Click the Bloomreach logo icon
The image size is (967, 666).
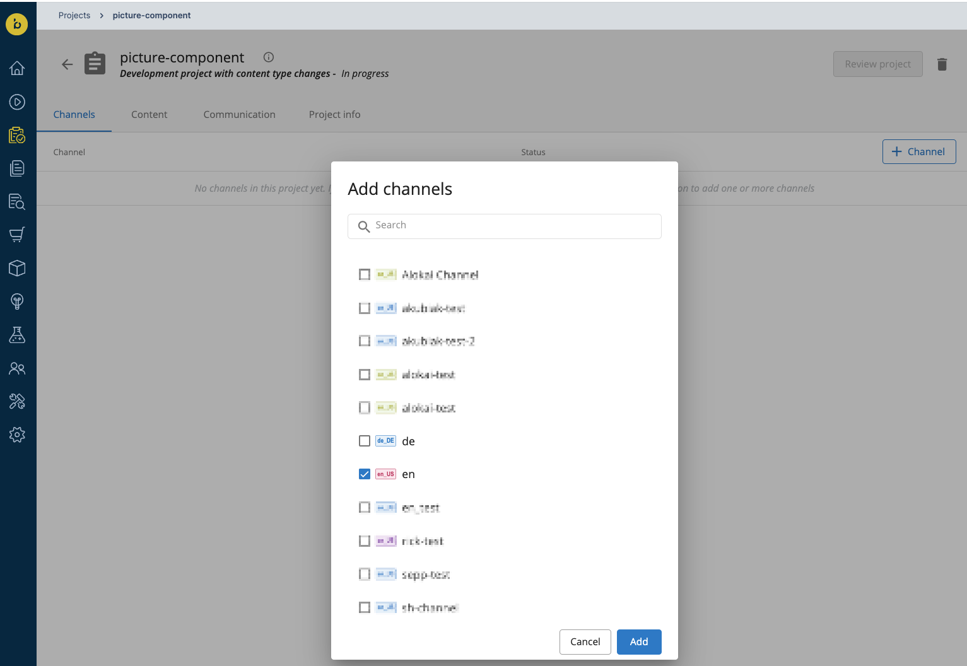click(17, 25)
